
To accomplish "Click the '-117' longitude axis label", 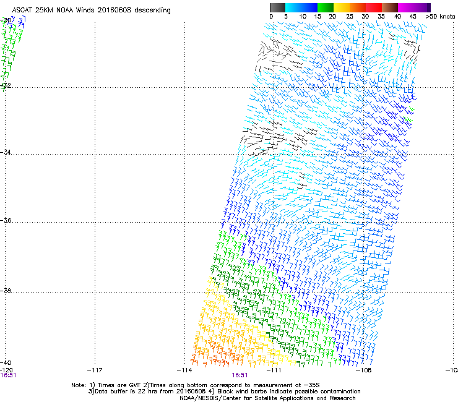I will 95,370.
